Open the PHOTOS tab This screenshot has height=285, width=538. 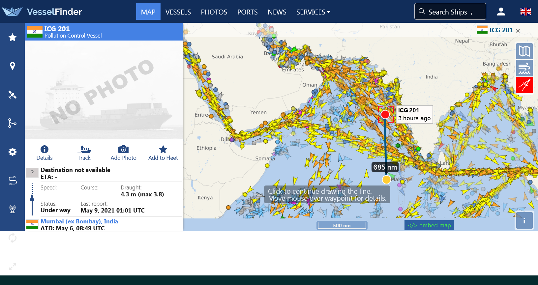[x=214, y=12]
